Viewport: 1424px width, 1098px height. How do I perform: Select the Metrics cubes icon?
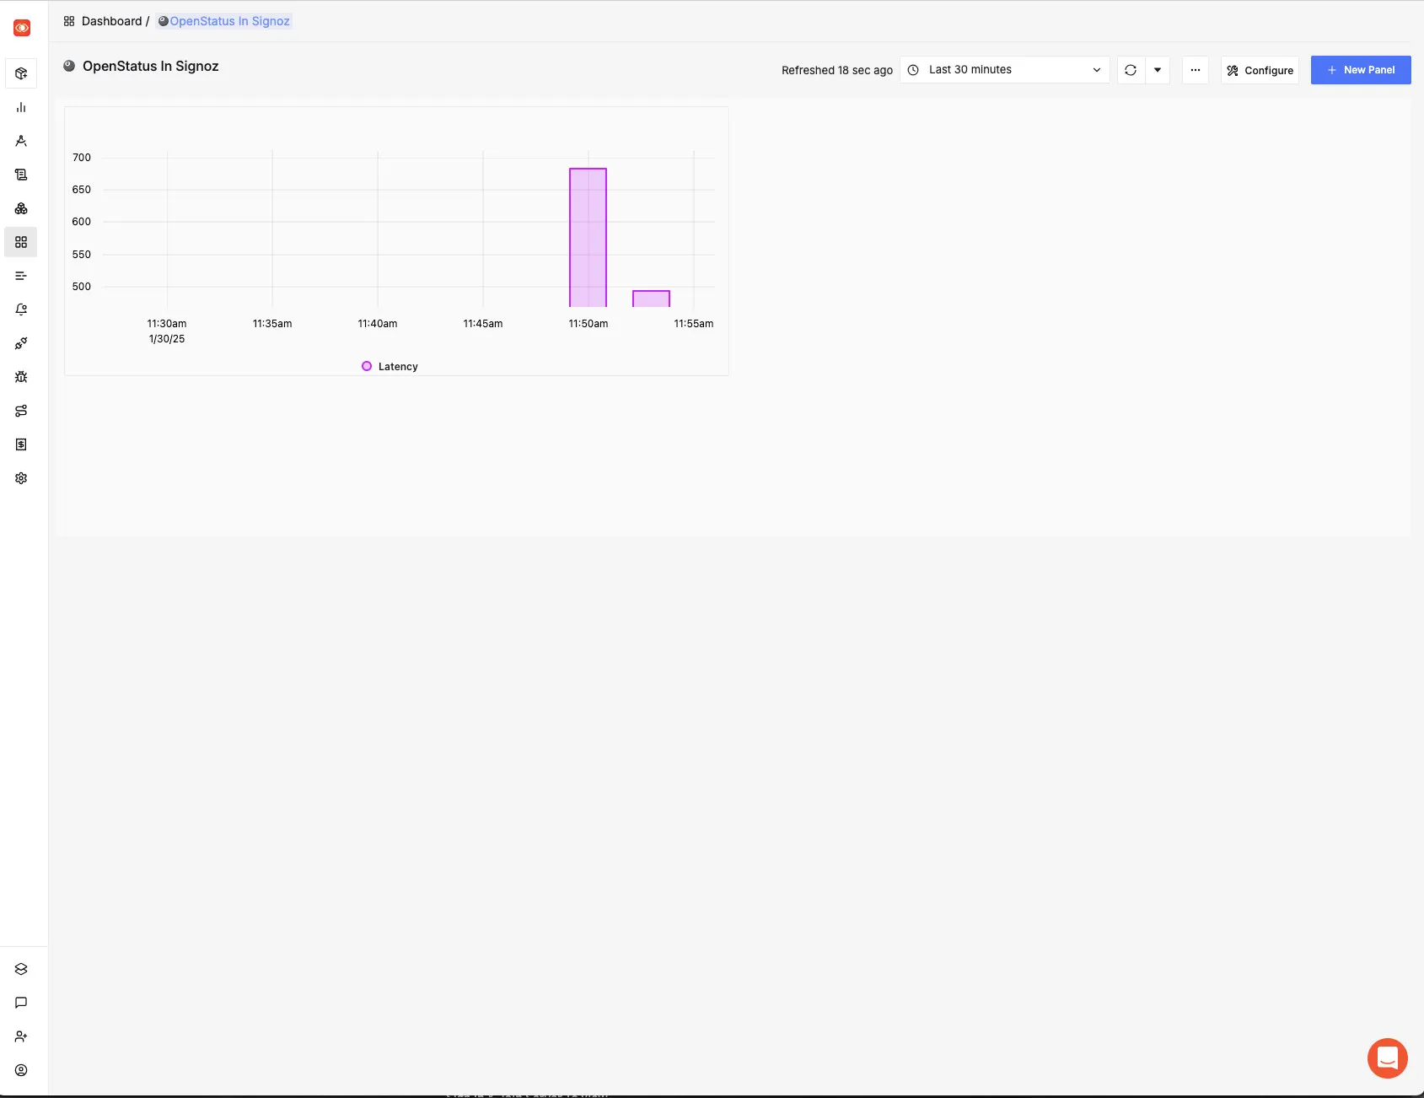tap(22, 208)
